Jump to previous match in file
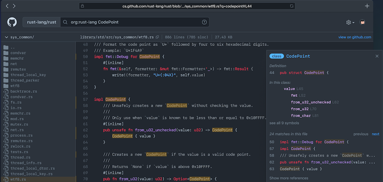The image size is (383, 182). click(361, 134)
